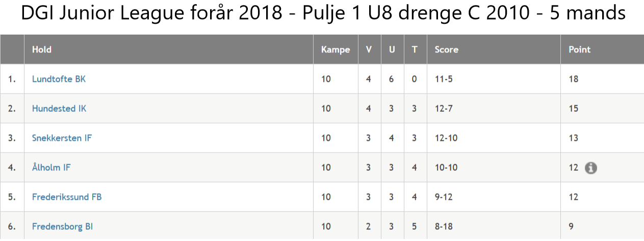This screenshot has height=241, width=644.
Task: Click the T losses column header
Action: point(415,50)
